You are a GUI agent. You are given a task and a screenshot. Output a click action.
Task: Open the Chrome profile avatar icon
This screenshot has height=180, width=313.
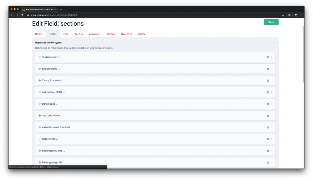[296, 15]
